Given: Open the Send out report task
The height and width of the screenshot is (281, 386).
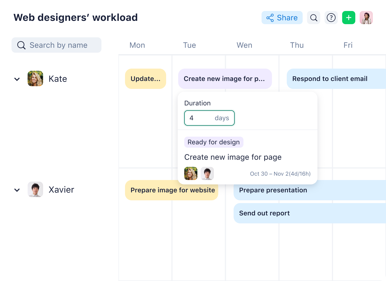Looking at the screenshot, I should pos(264,213).
